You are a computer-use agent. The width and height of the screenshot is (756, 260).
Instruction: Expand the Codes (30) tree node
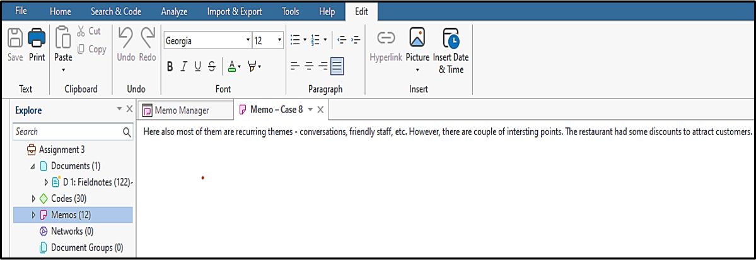33,199
